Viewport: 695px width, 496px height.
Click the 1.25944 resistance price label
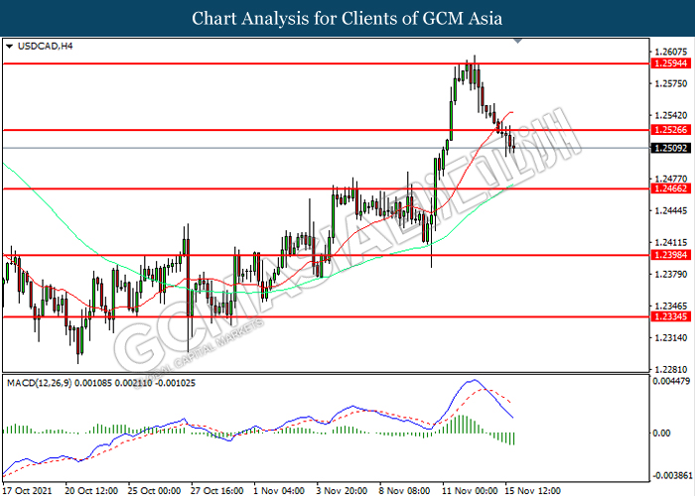coord(671,63)
